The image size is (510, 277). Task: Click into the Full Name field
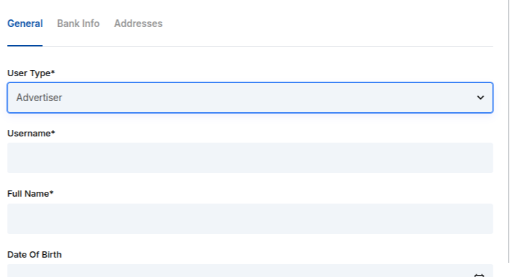(250, 219)
